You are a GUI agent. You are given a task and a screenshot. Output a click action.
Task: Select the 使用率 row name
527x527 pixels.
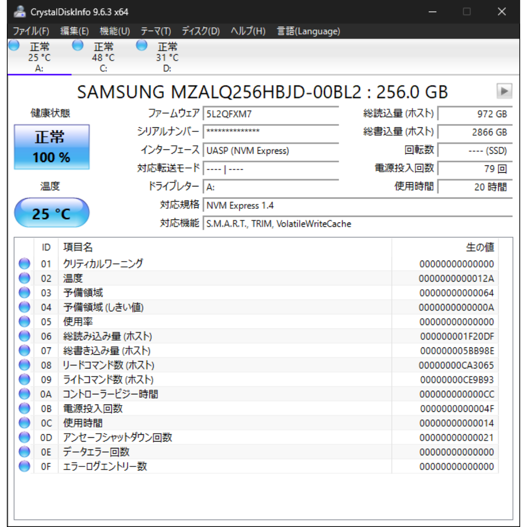(x=78, y=322)
